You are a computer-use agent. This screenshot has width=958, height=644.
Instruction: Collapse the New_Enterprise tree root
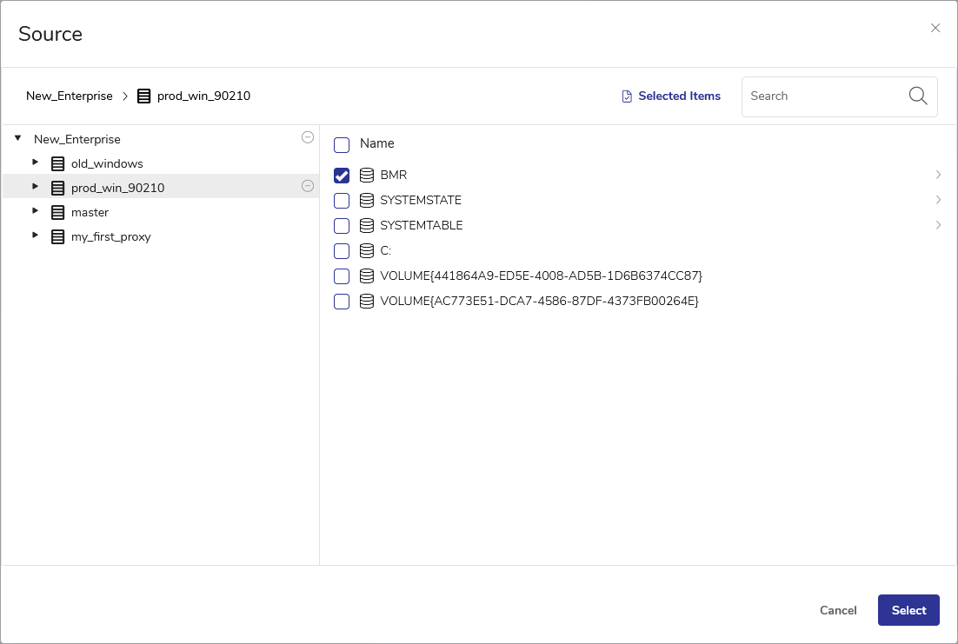point(17,138)
